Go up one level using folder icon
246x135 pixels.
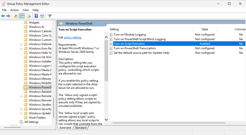16,16
